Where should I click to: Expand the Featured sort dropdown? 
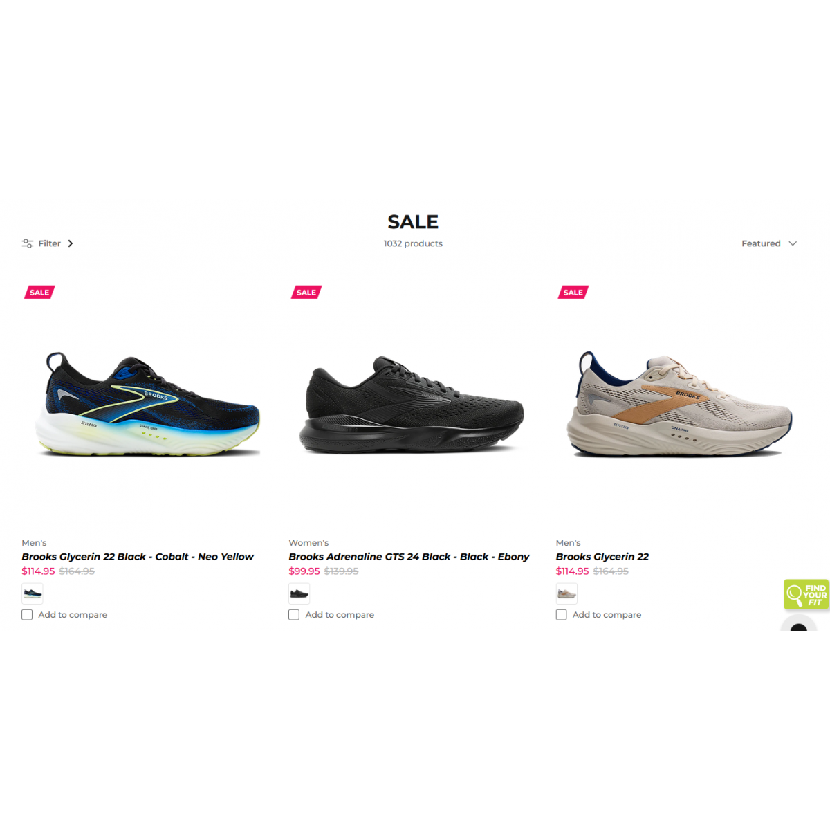(x=769, y=243)
